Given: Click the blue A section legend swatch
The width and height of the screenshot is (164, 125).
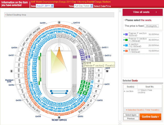Looking at the screenshot, I should (126, 45).
